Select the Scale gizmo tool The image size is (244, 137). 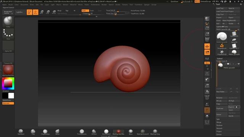coord(48,12)
